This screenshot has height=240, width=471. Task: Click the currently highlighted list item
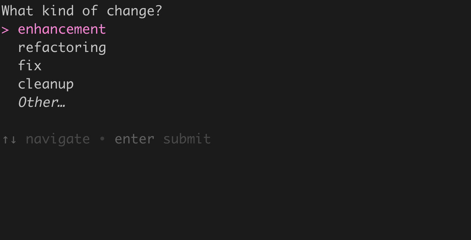62,29
